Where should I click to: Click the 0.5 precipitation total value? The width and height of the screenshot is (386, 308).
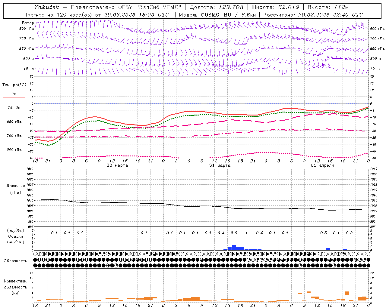(x=324, y=233)
